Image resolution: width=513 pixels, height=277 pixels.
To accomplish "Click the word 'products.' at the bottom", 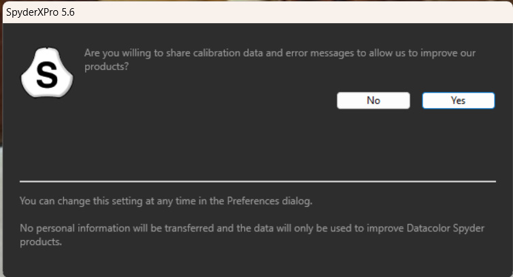I will point(41,242).
